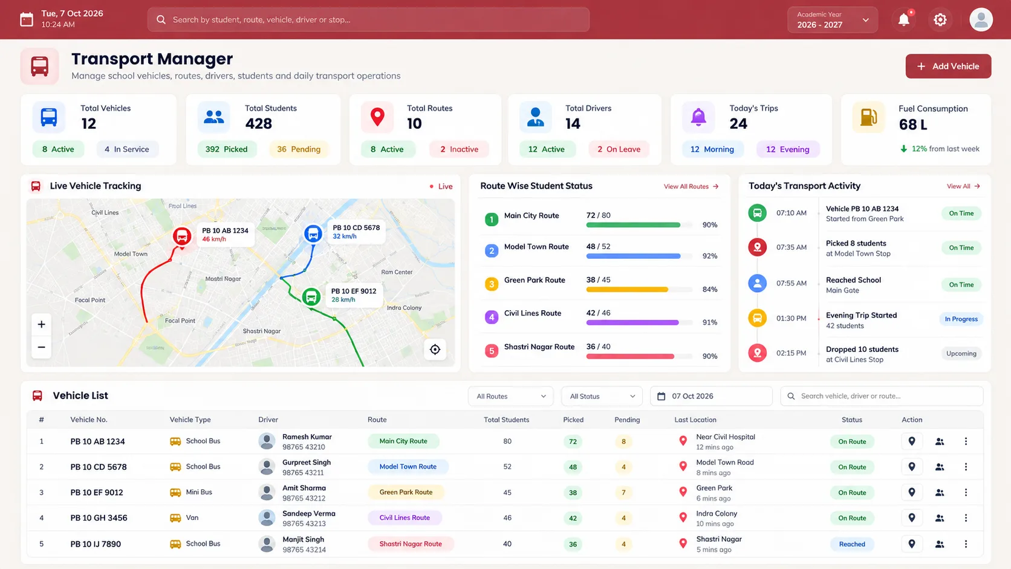1011x569 pixels.
Task: Open the 07 Oct 2026 date picker
Action: (x=711, y=396)
